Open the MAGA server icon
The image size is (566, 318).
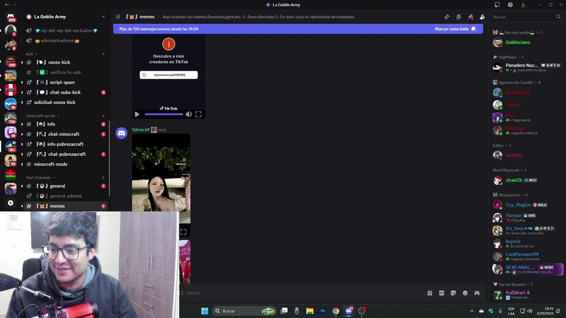[11, 104]
